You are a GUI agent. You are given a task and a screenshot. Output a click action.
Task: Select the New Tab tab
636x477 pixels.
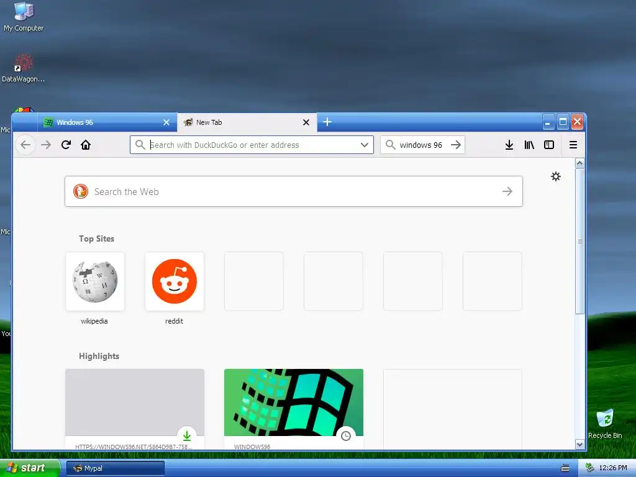[247, 122]
